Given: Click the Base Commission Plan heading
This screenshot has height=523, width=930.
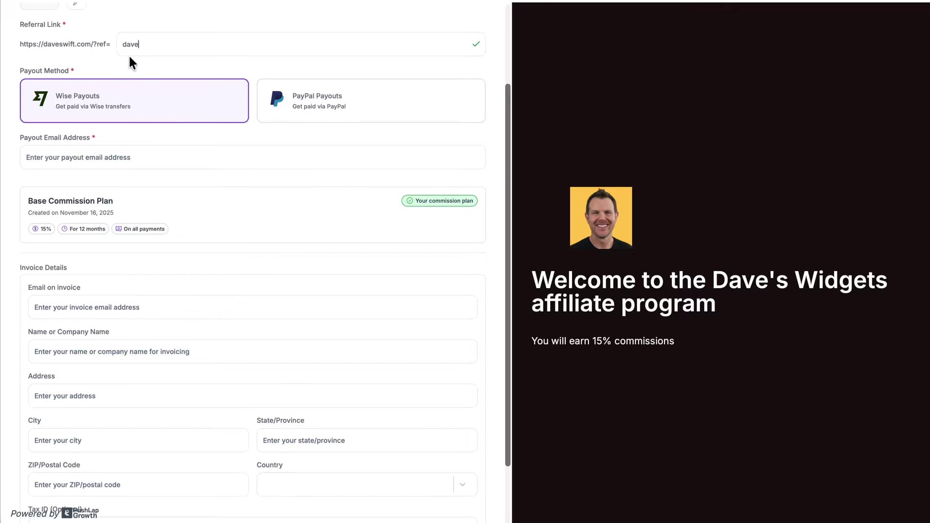Looking at the screenshot, I should point(70,201).
